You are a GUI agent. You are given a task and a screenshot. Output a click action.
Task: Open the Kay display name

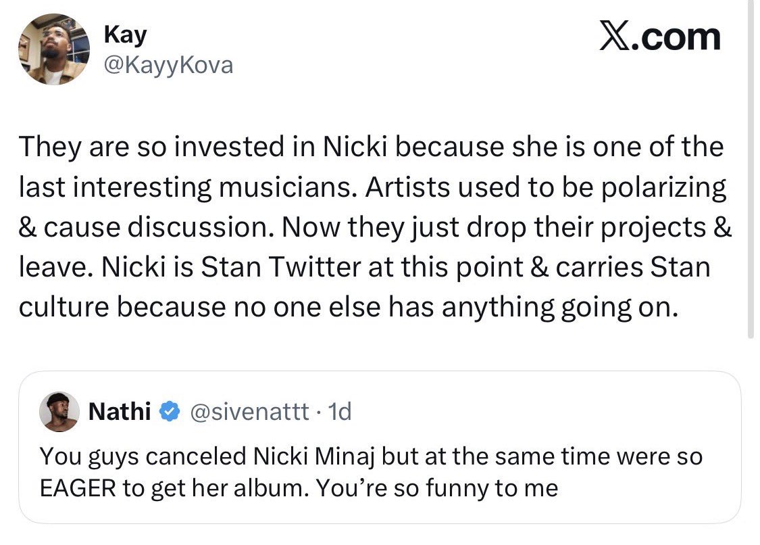[125, 35]
